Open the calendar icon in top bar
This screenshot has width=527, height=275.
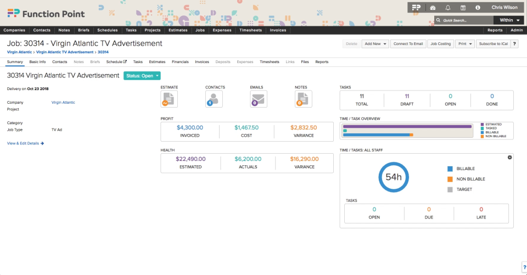(463, 7)
